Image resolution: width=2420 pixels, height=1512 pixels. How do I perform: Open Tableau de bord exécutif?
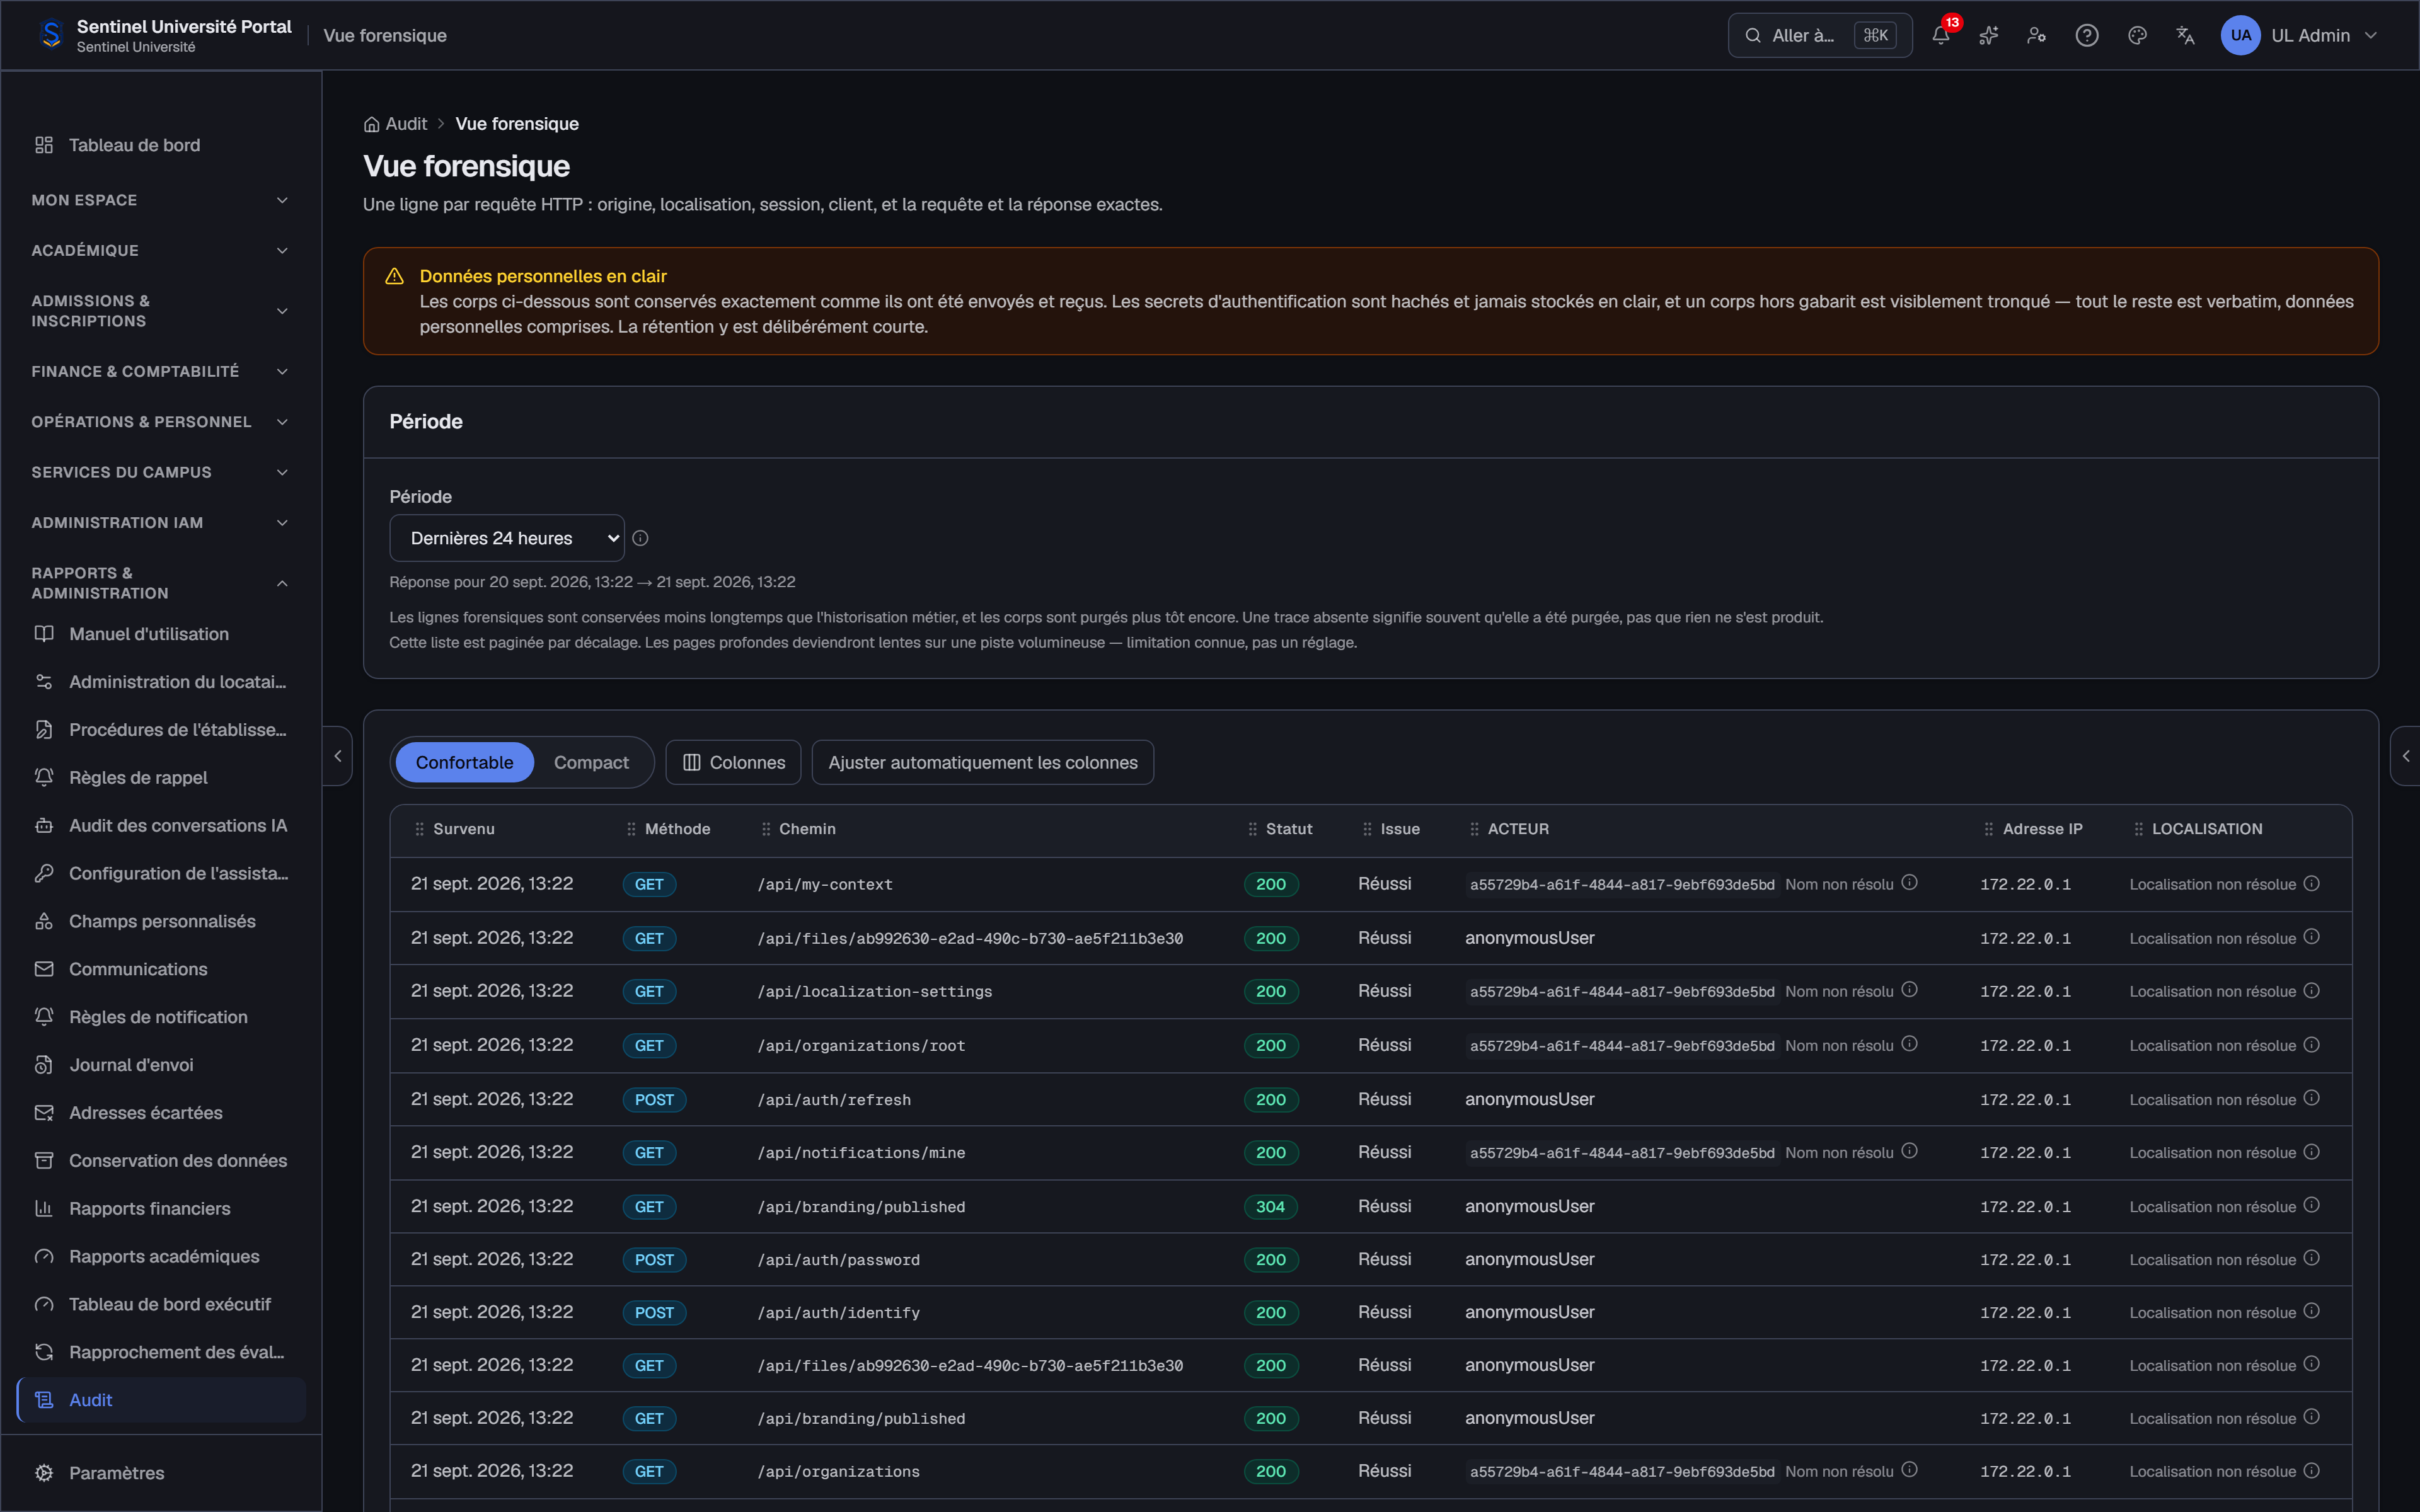[162, 1304]
